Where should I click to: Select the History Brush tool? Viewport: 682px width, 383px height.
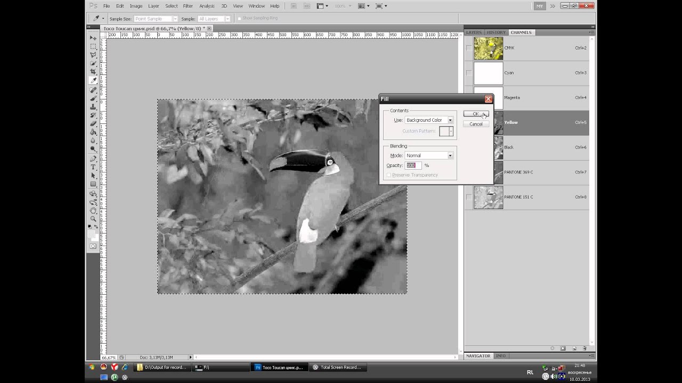93,115
